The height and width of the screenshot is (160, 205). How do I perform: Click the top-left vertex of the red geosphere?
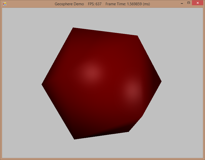pyautogui.click(x=73, y=28)
